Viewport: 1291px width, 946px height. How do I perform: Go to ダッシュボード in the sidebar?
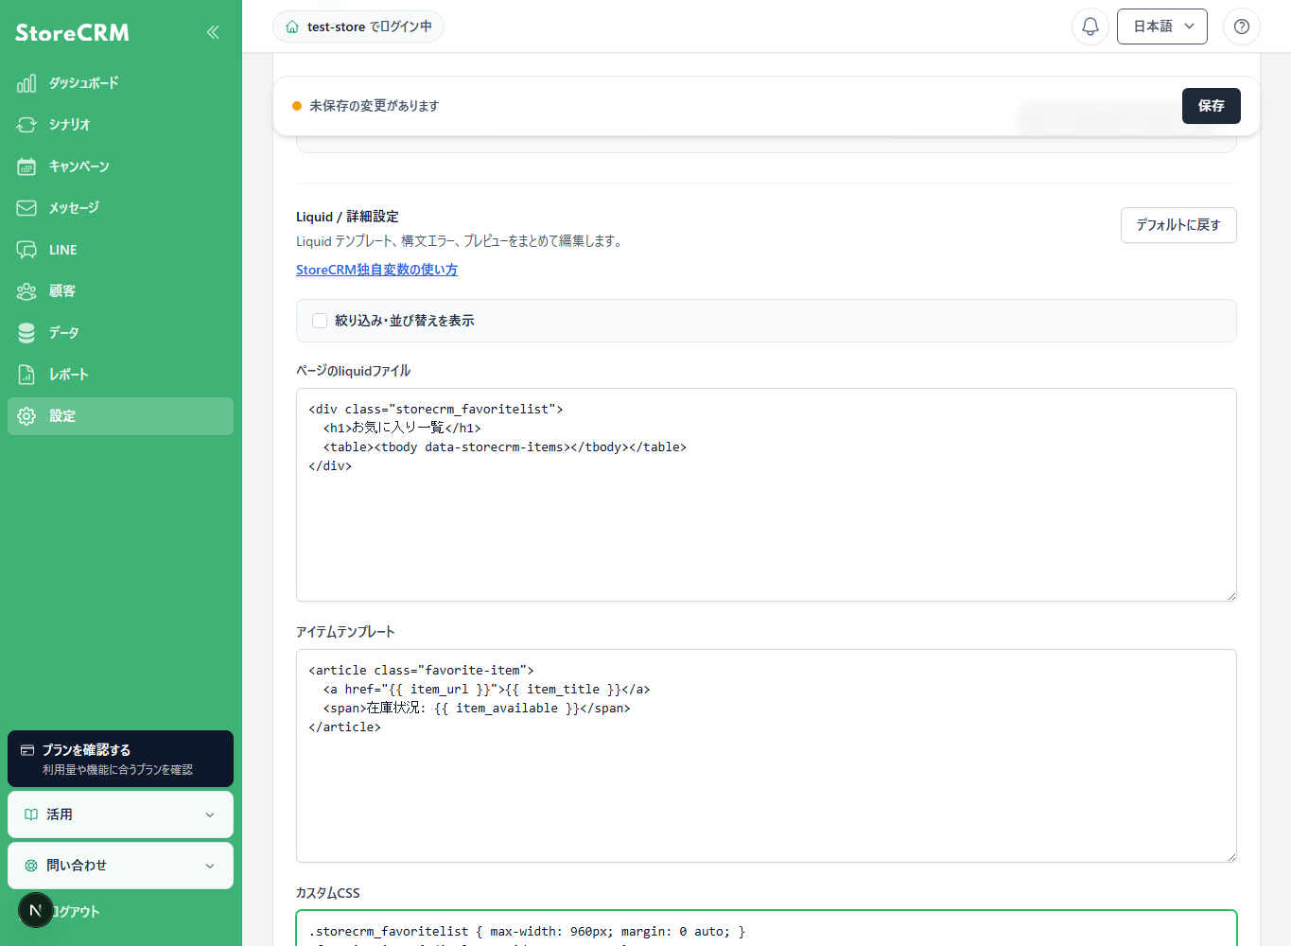tap(120, 83)
